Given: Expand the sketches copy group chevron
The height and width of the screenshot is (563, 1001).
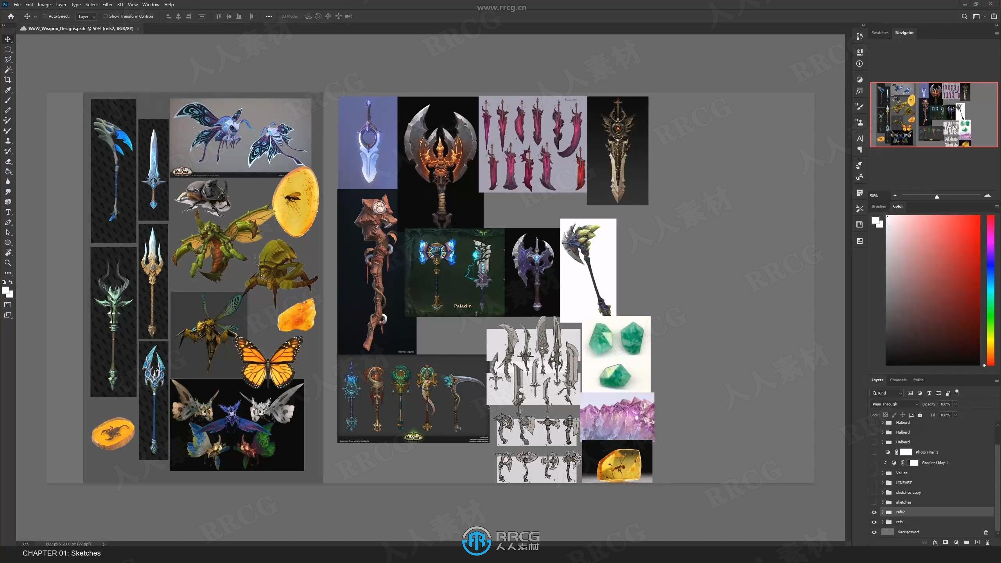Looking at the screenshot, I should click(x=883, y=492).
